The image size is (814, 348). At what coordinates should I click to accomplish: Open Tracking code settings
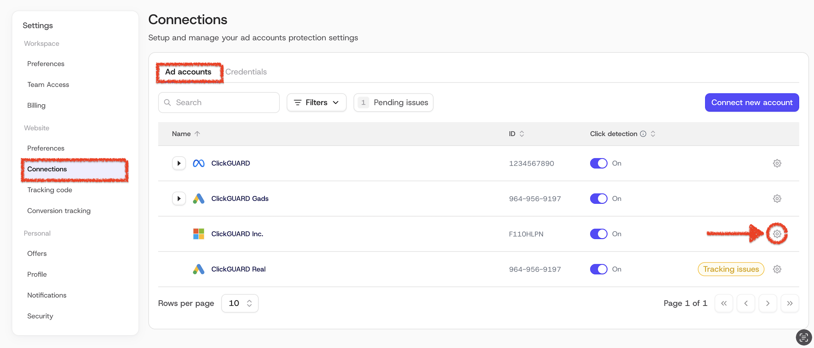pyautogui.click(x=49, y=190)
